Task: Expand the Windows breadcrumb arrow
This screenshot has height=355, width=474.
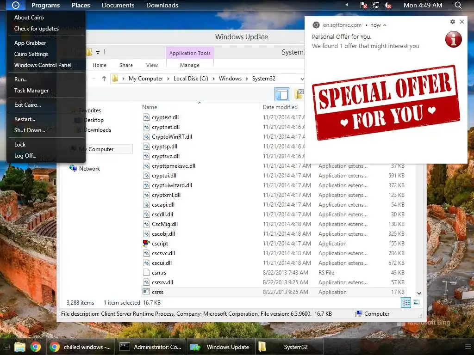Action: (247, 79)
